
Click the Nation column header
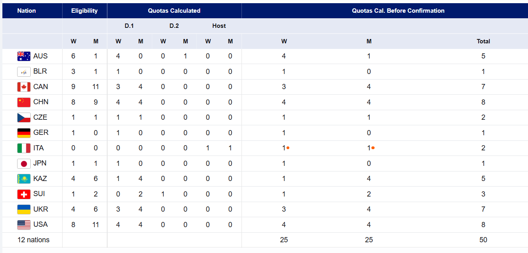(26, 11)
